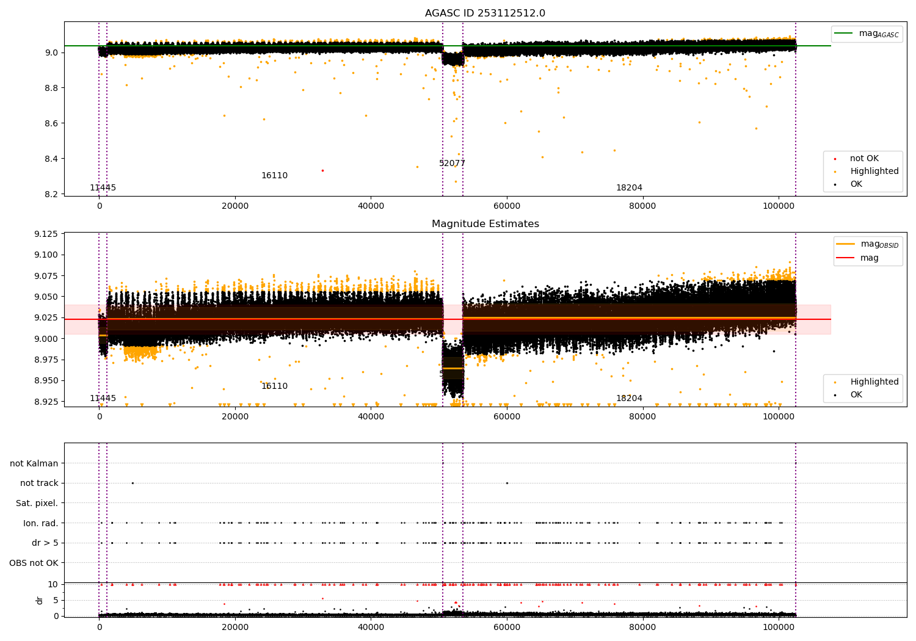Screen dimensions: 916x641
Task: Click the green mag_AGASC line sample in legend
Action: click(x=844, y=34)
